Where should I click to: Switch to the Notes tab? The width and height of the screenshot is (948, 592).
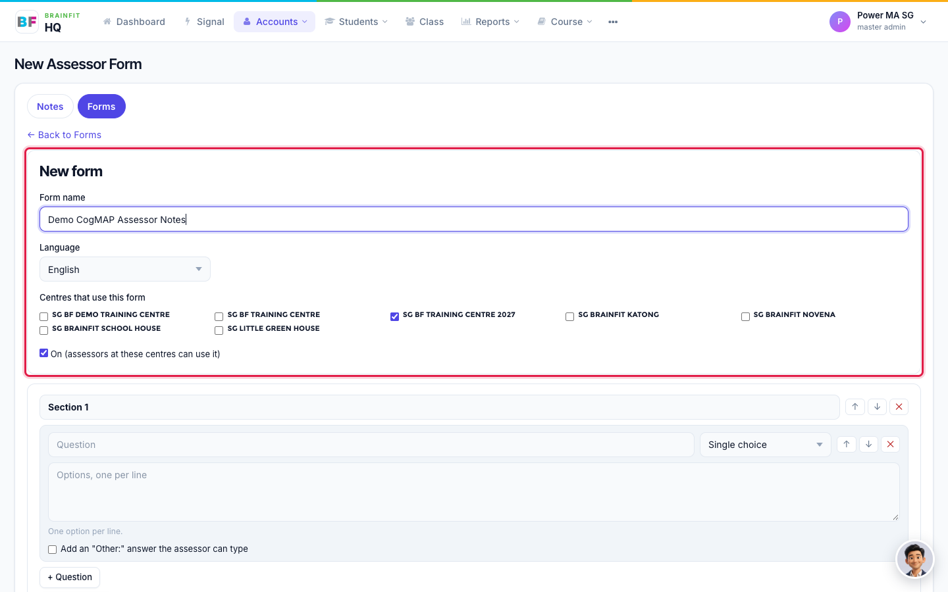(50, 107)
